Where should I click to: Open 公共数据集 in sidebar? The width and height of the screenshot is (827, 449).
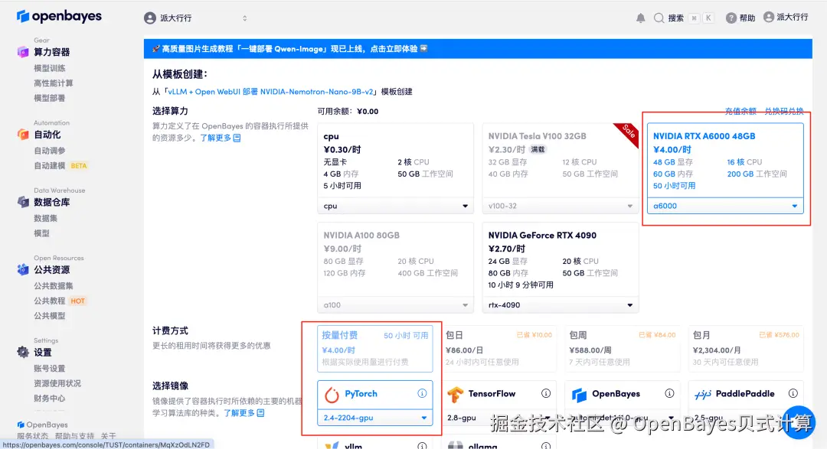(54, 285)
